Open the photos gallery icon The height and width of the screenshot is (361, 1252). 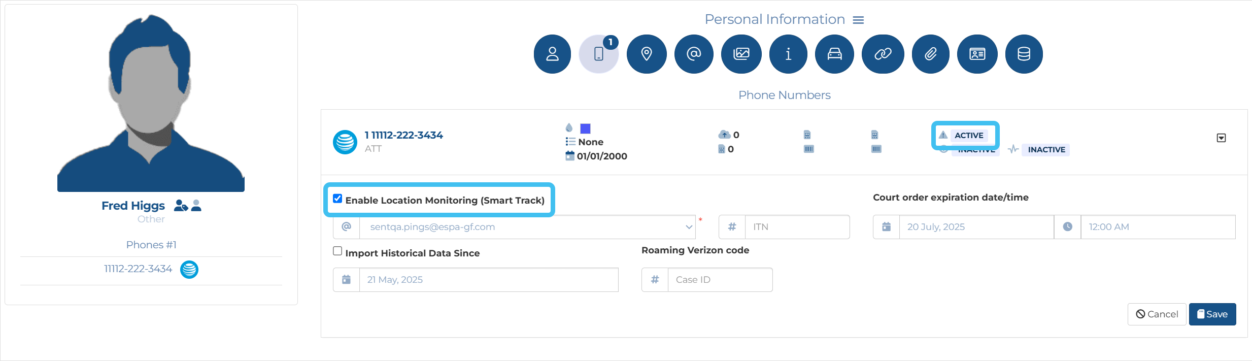pos(741,54)
